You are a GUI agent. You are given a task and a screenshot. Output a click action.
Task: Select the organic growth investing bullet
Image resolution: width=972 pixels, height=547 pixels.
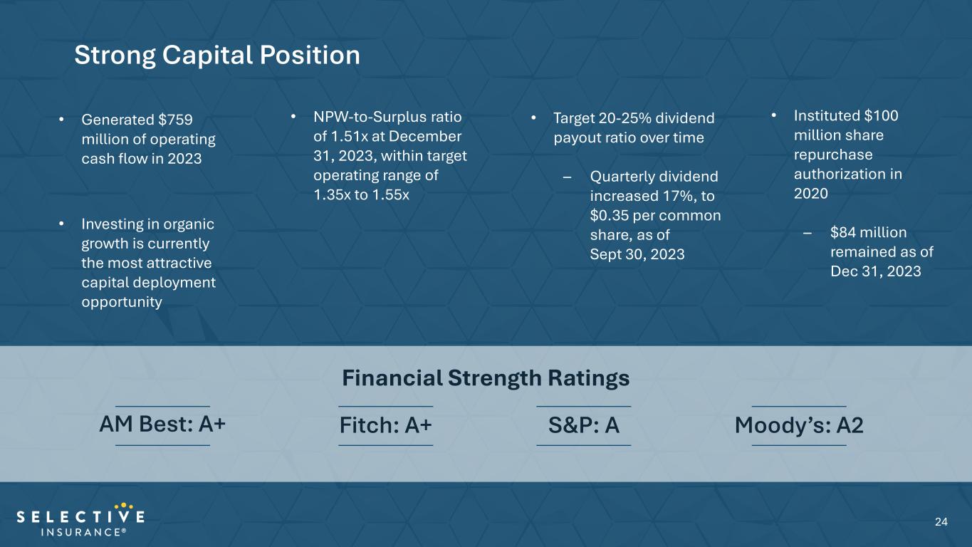click(148, 263)
